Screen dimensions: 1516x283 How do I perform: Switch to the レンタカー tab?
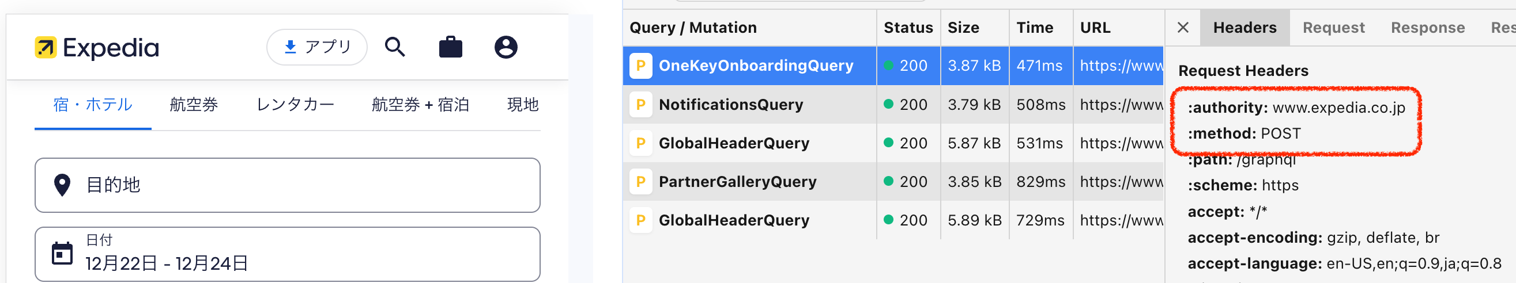pyautogui.click(x=295, y=105)
